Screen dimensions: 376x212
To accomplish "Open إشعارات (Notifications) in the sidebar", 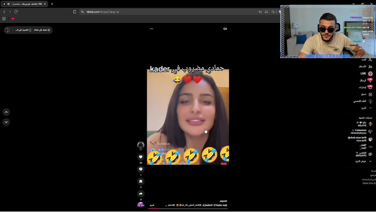I will pos(366,87).
